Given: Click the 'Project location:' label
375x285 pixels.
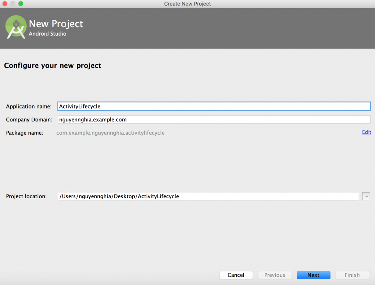Looking at the screenshot, I should (26, 196).
